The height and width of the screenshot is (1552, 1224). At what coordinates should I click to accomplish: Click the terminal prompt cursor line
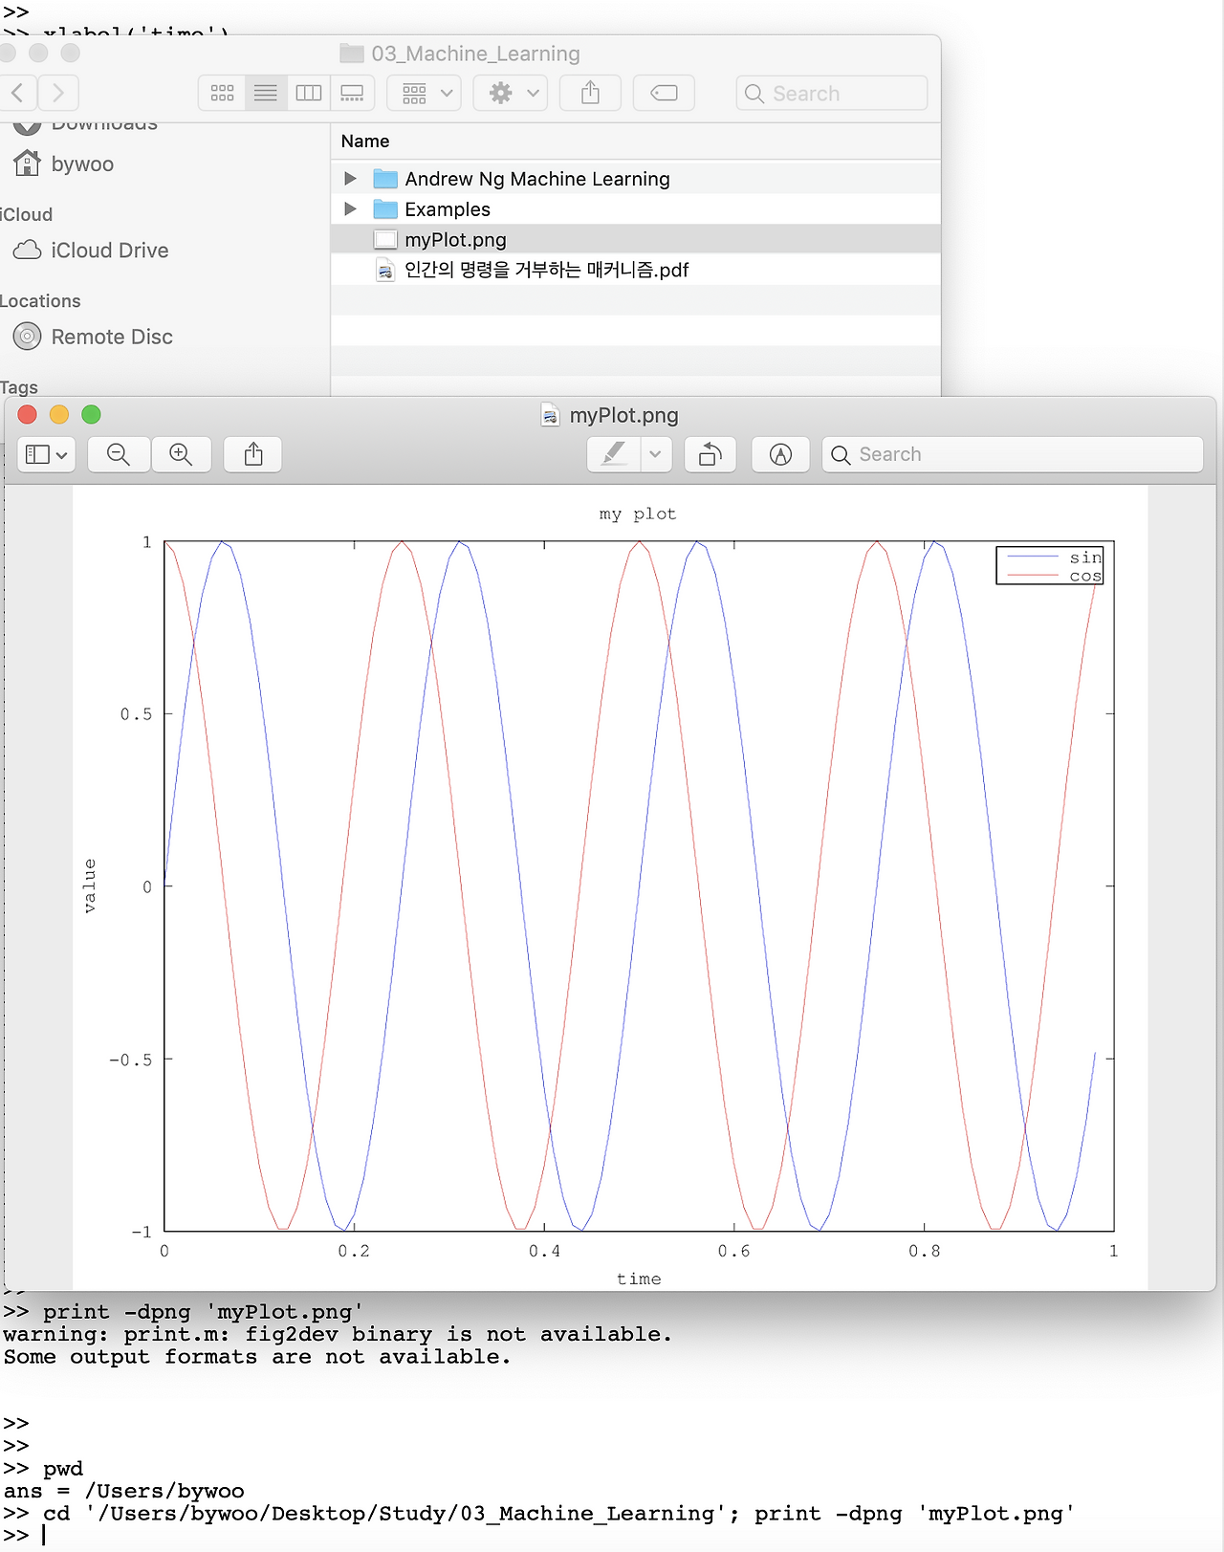(x=612, y=1537)
